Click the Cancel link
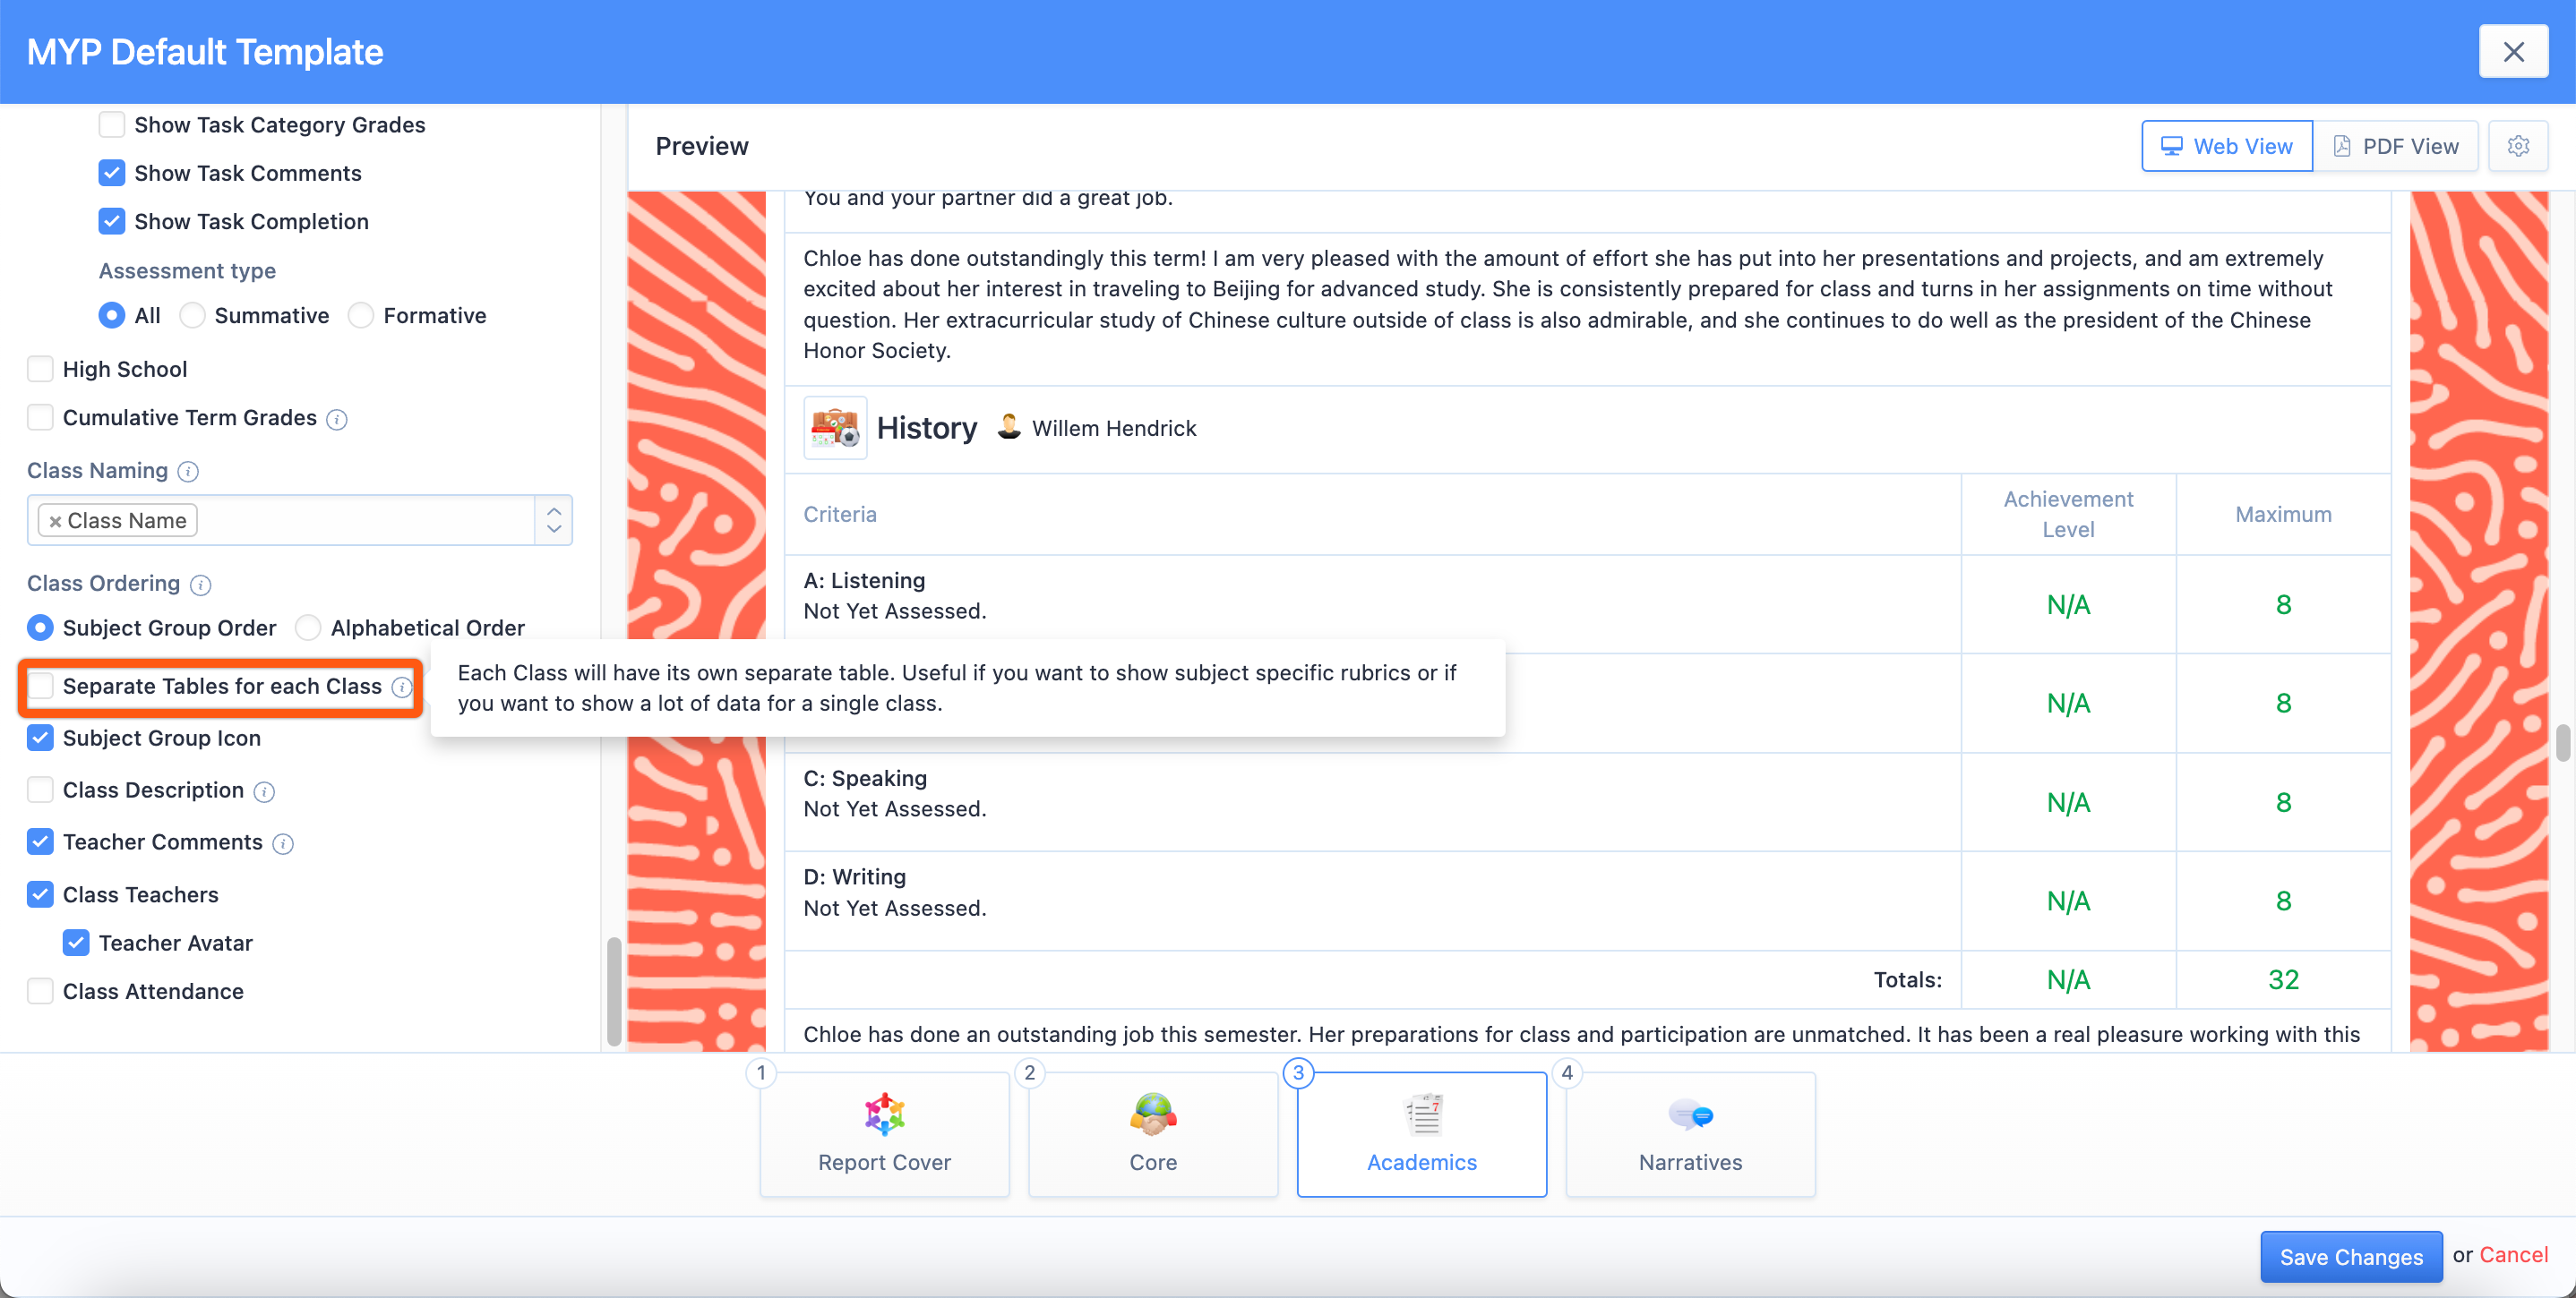 pyautogui.click(x=2513, y=1255)
